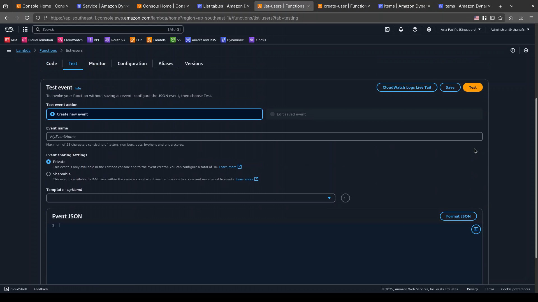
Task: Open S3 shortcut
Action: coord(176,40)
